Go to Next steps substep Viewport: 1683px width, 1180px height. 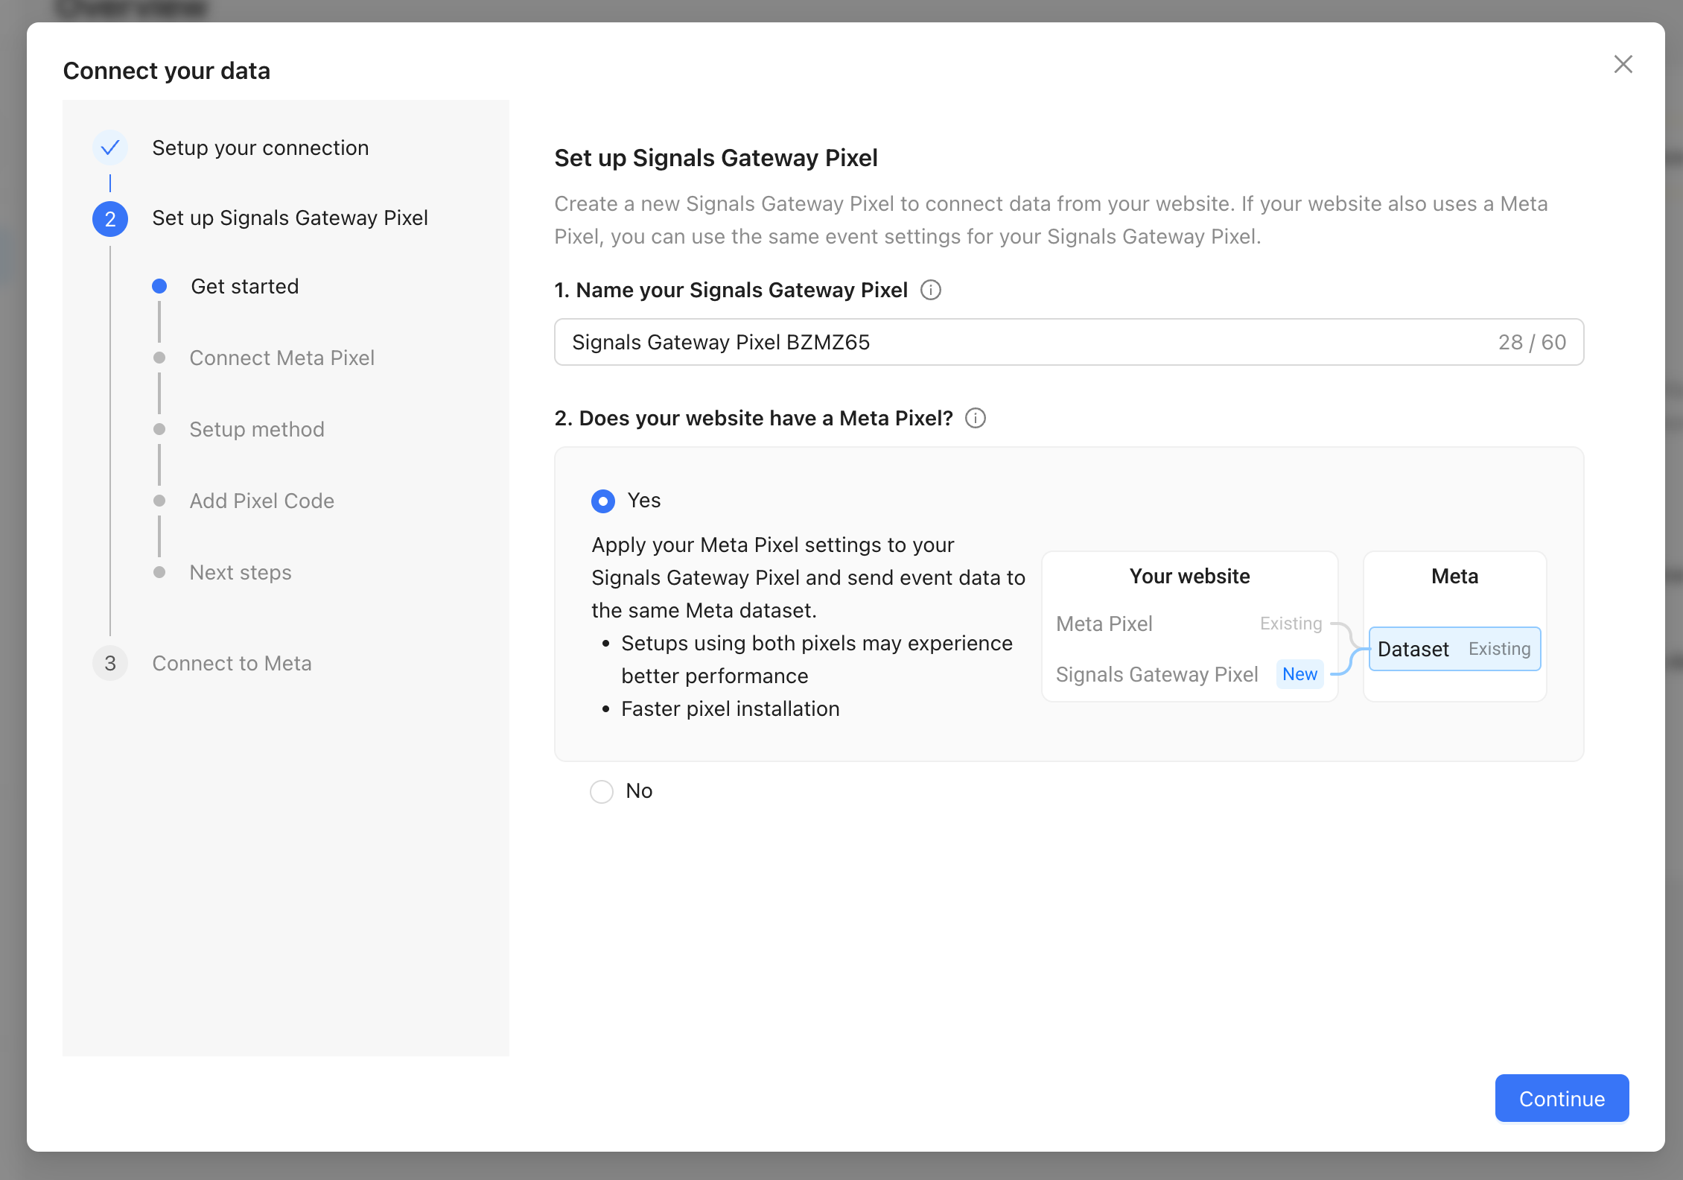tap(241, 572)
